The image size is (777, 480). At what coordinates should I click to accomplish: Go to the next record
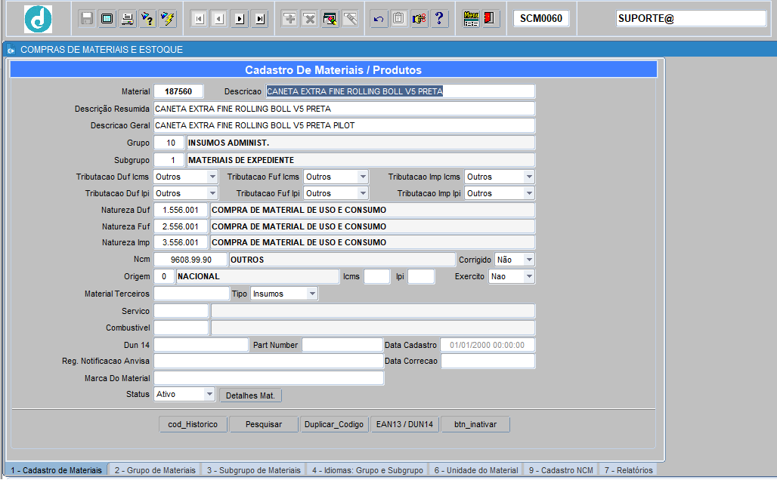pyautogui.click(x=240, y=19)
